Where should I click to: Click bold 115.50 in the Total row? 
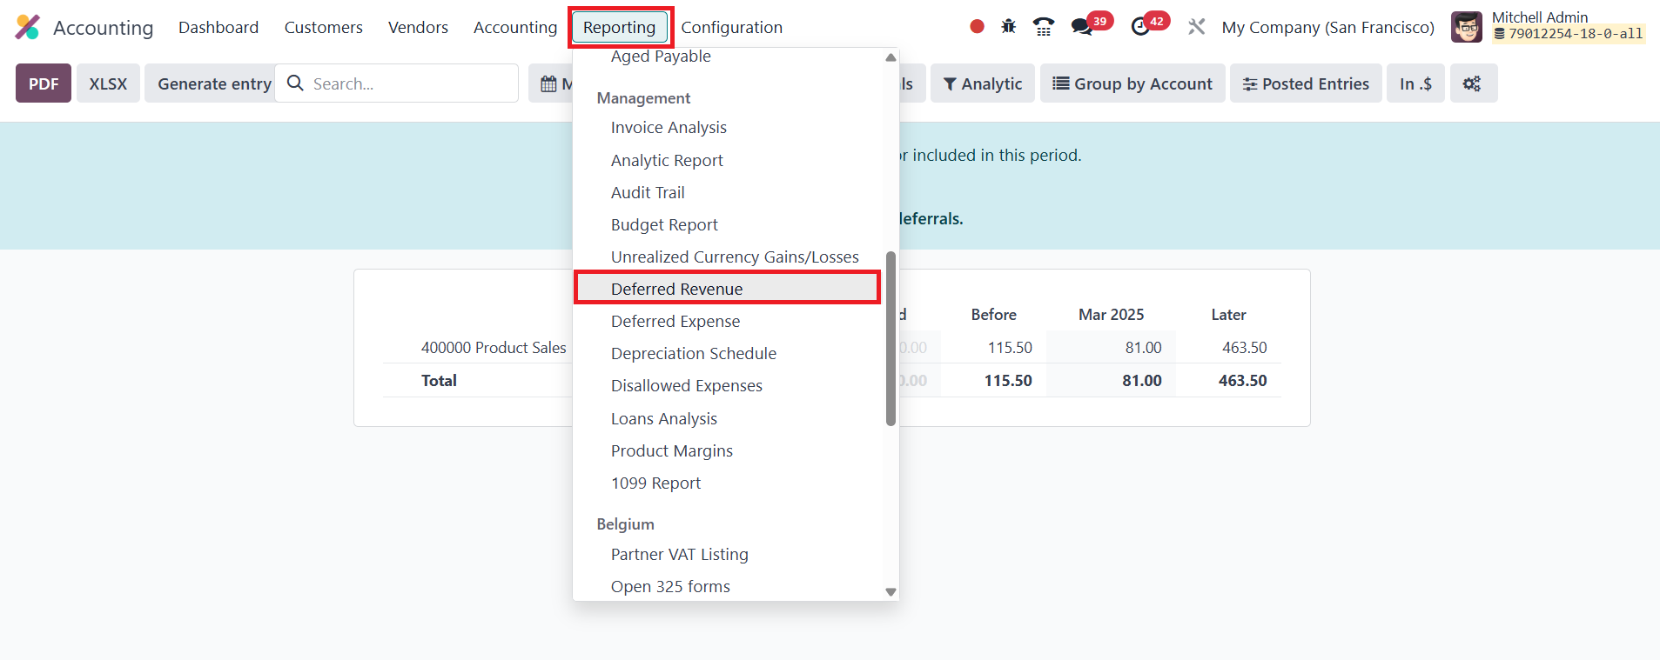(1008, 380)
